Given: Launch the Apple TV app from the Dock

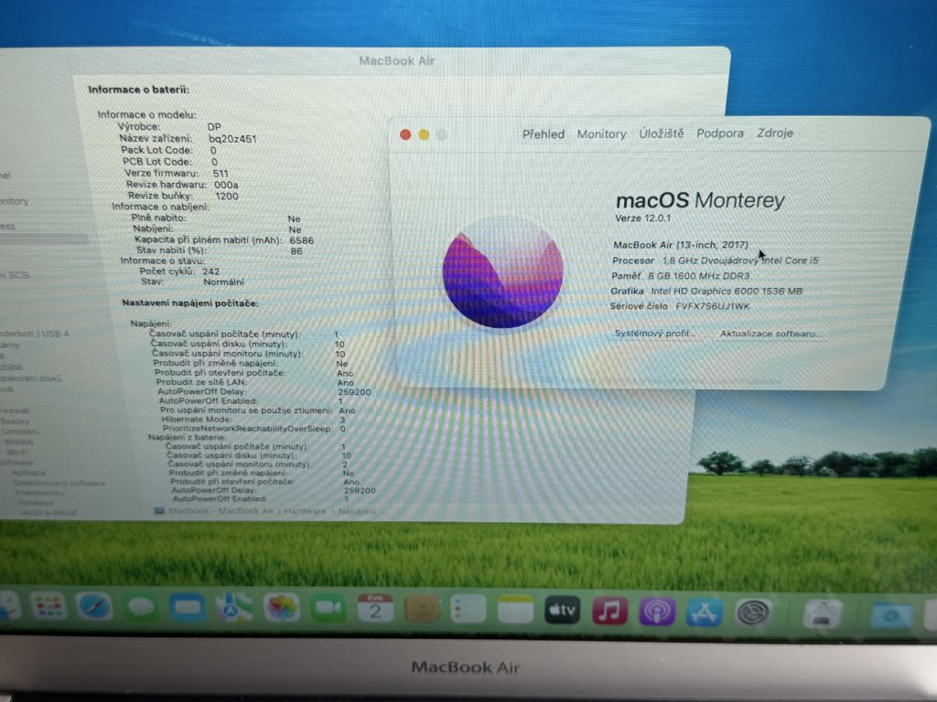Looking at the screenshot, I should [563, 611].
